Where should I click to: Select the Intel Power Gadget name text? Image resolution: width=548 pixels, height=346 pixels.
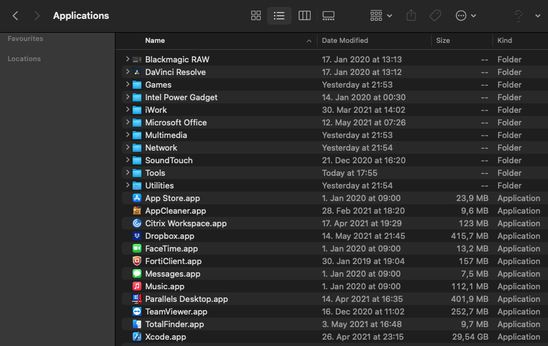pyautogui.click(x=181, y=97)
